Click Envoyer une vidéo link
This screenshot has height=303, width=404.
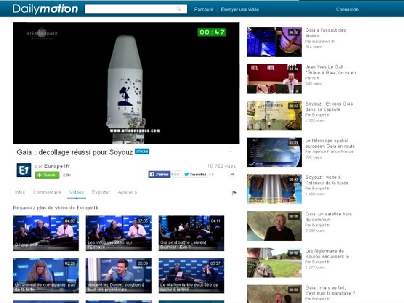tap(240, 10)
